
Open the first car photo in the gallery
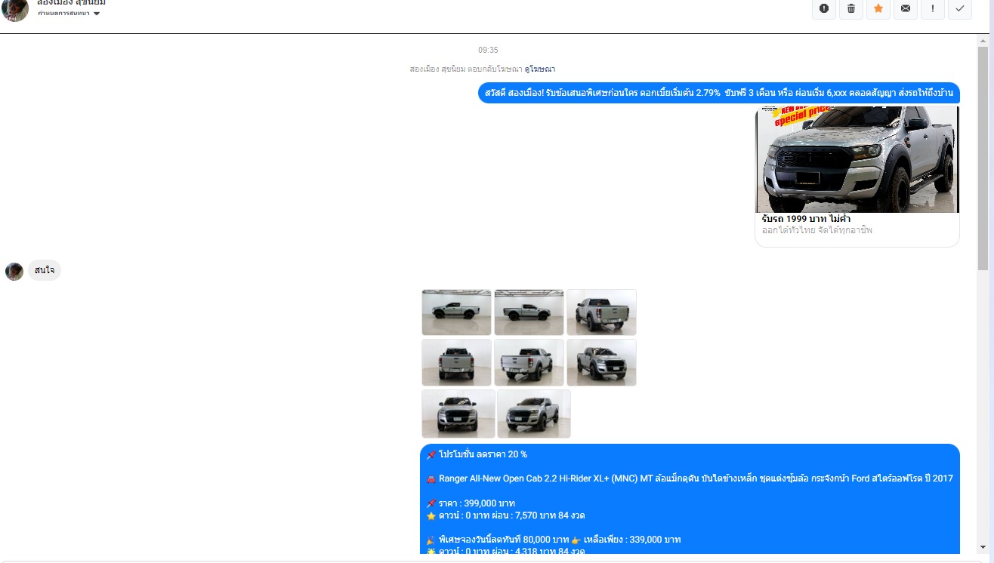456,312
